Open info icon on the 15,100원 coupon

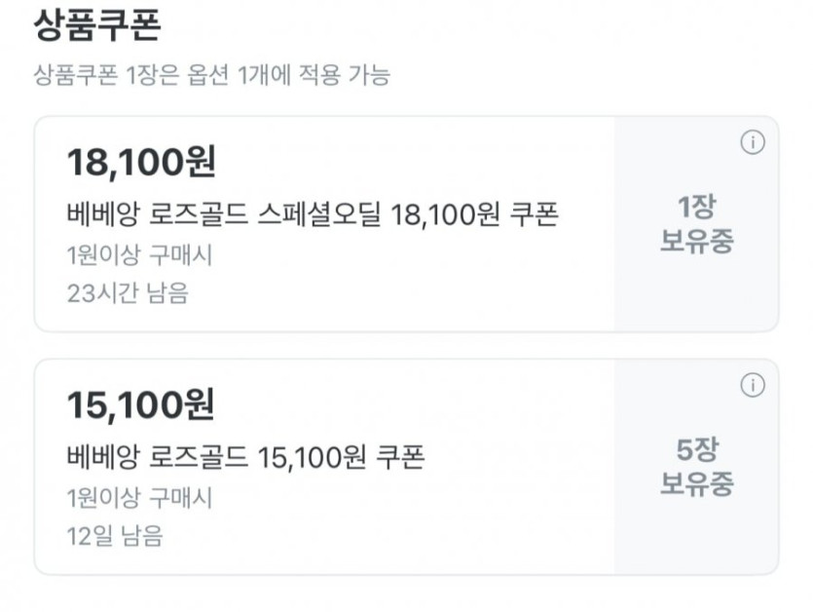(753, 385)
